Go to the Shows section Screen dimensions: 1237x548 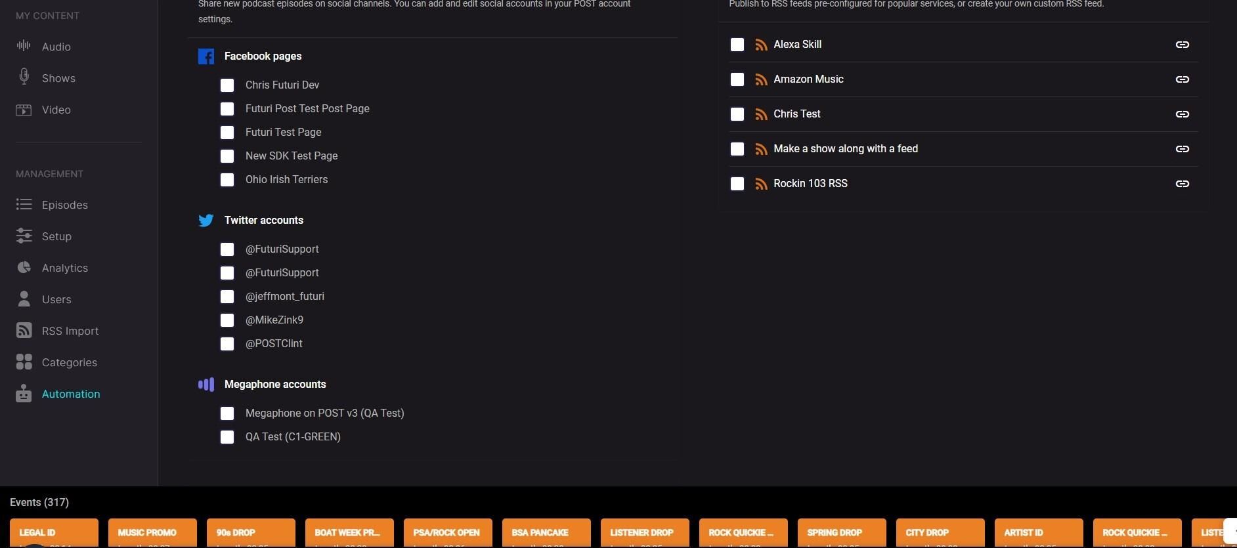point(58,78)
